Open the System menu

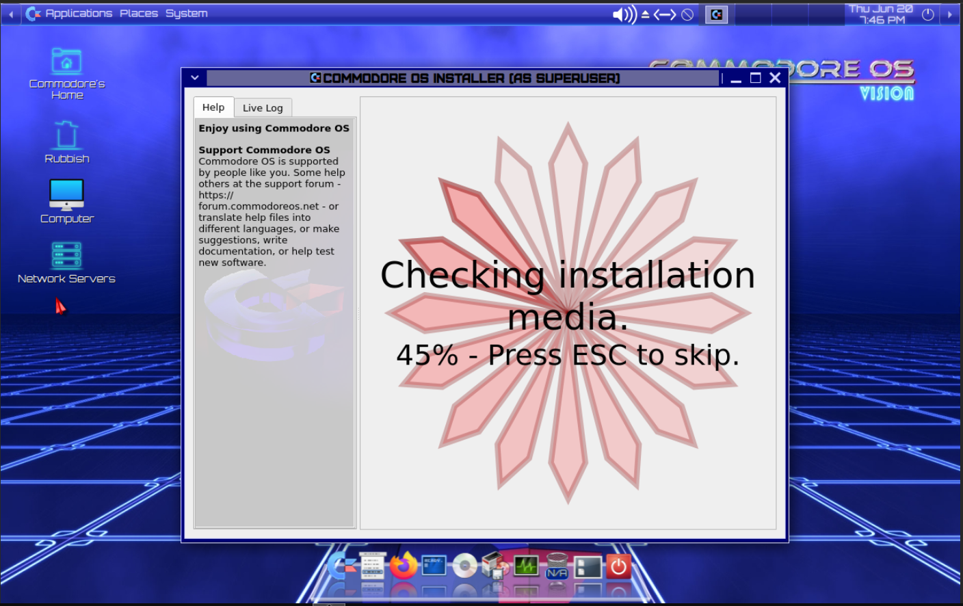[186, 13]
